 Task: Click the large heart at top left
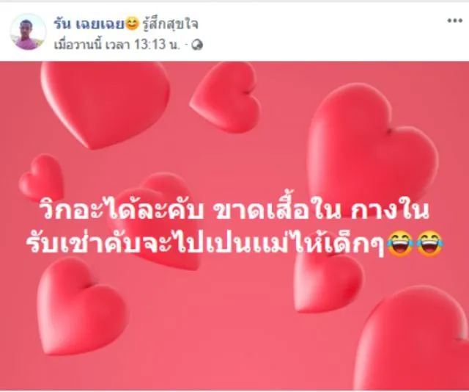tap(106, 104)
